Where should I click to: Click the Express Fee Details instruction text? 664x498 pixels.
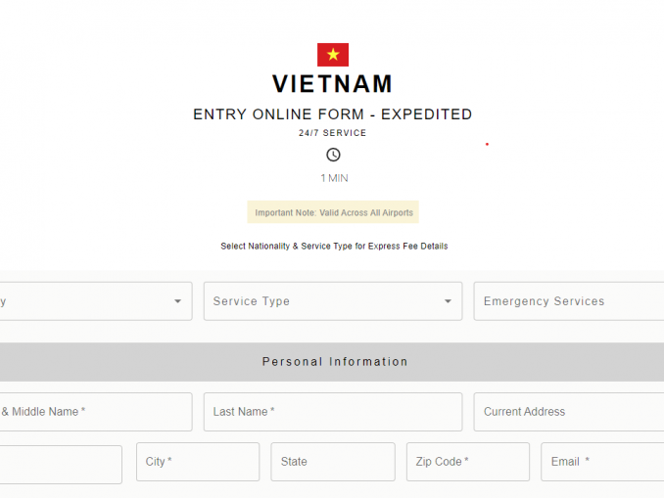pyautogui.click(x=334, y=247)
